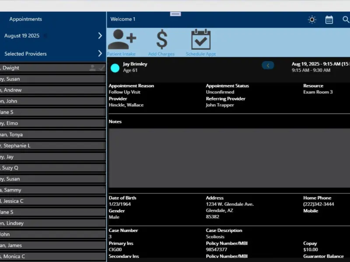The height and width of the screenshot is (262, 350).
Task: Open the "Elmo" appointment in the list
Action: pyautogui.click(x=52, y=123)
